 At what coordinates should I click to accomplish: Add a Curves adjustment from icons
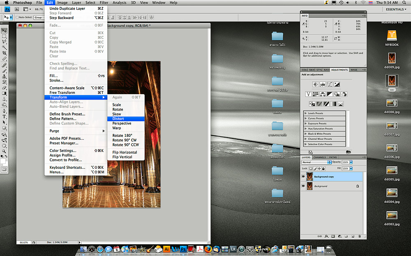330,84
